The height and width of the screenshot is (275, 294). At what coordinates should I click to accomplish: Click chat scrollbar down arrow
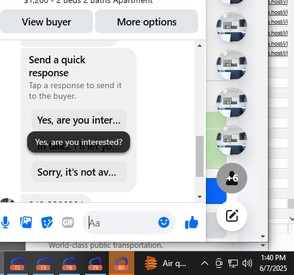point(199,197)
